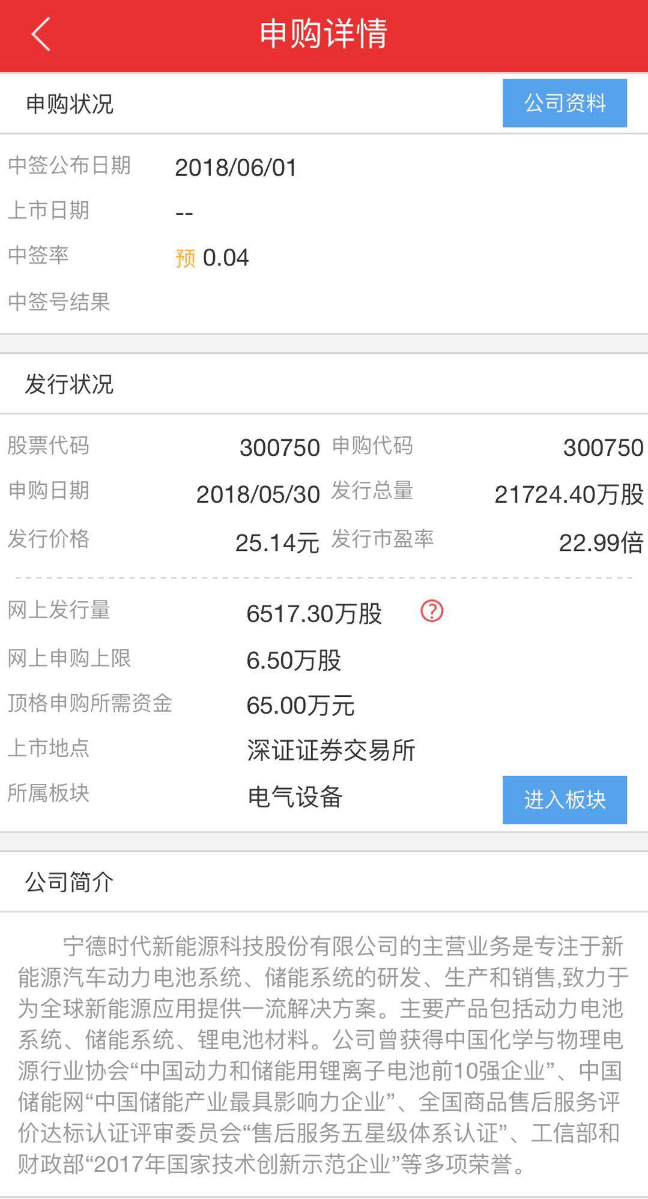
Task: Tap the 发行市盈率 label
Action: click(383, 539)
